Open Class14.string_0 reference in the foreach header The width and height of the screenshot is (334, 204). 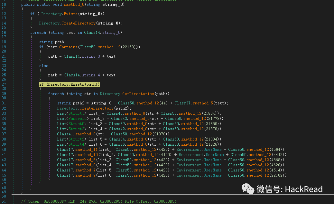pyautogui.click(x=102, y=33)
